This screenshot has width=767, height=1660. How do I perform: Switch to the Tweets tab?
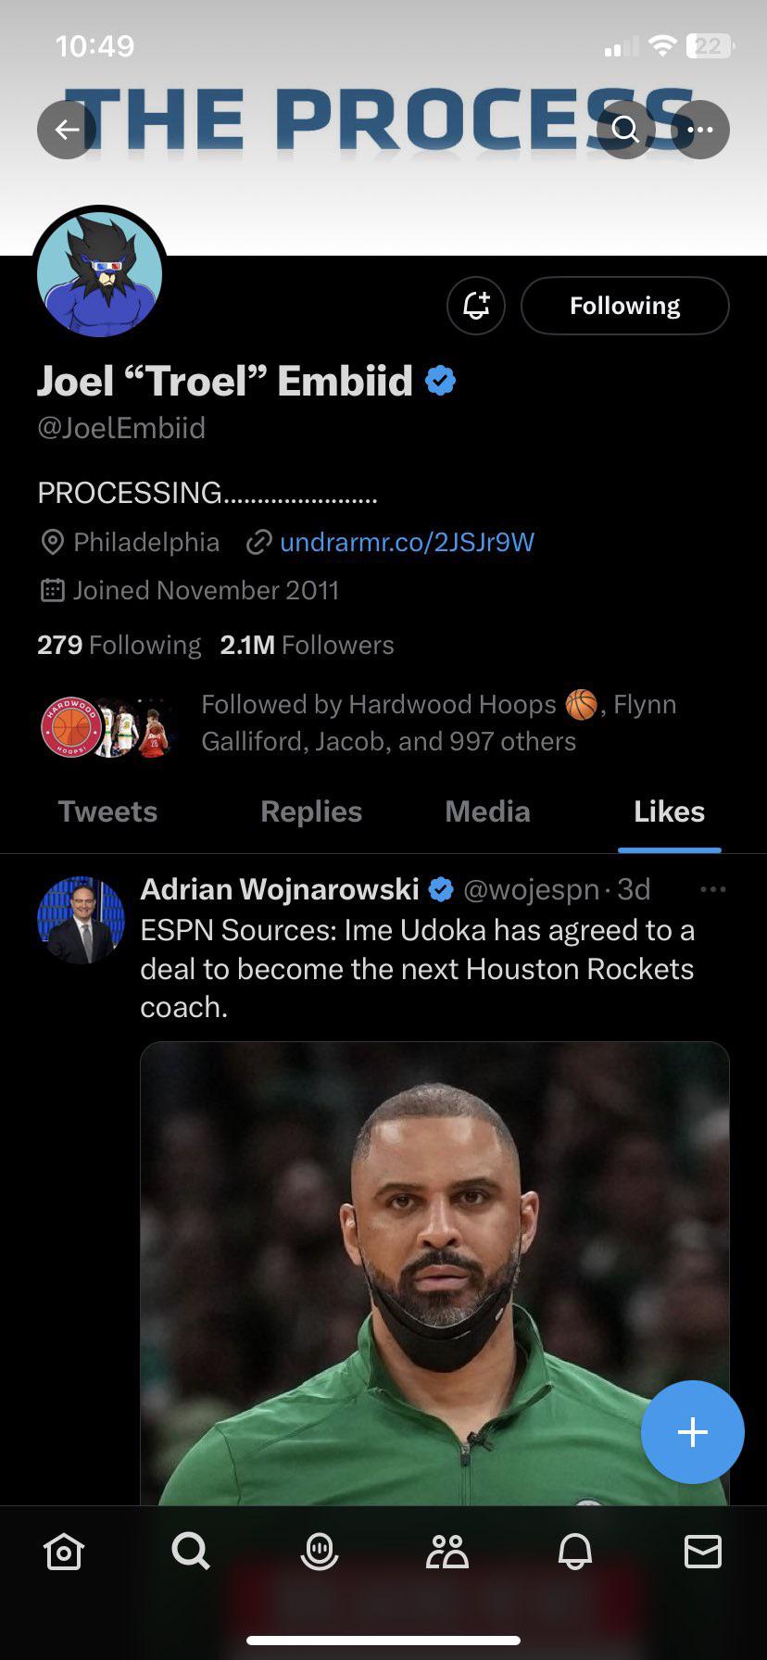[x=107, y=811]
